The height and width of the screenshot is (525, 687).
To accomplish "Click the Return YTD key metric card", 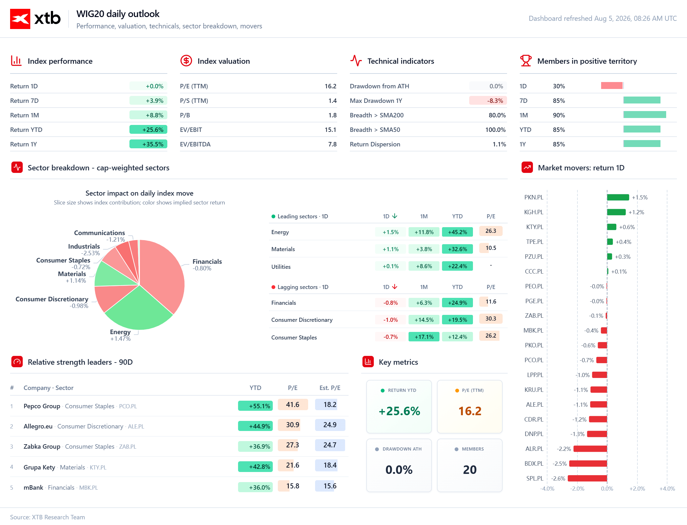I will pos(399,406).
